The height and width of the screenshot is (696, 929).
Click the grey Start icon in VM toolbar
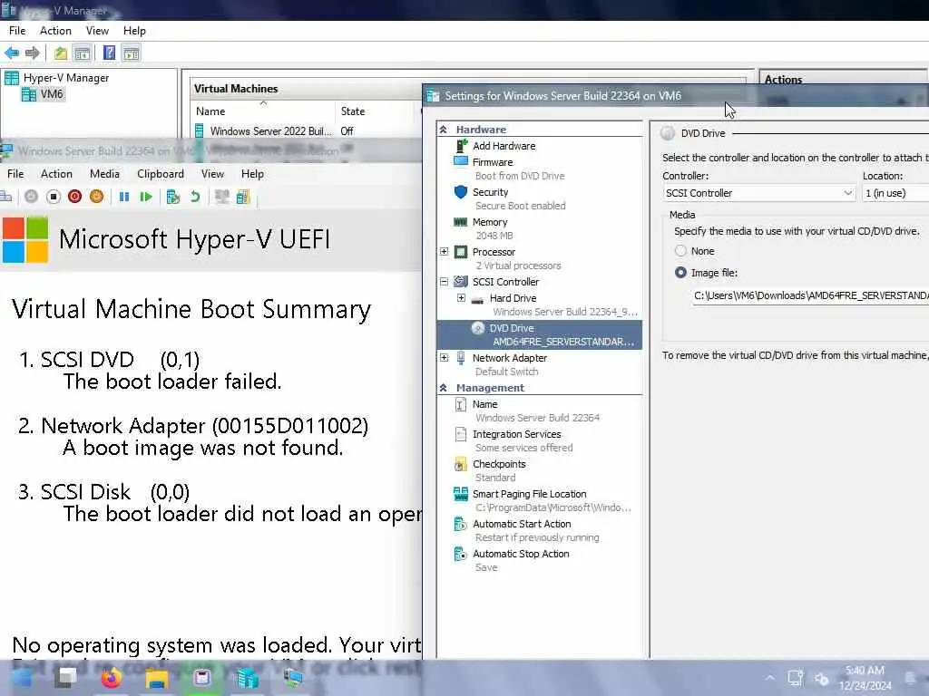pos(32,197)
